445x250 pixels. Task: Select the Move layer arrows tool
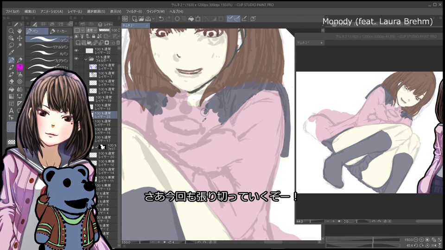pyautogui.click(x=19, y=38)
